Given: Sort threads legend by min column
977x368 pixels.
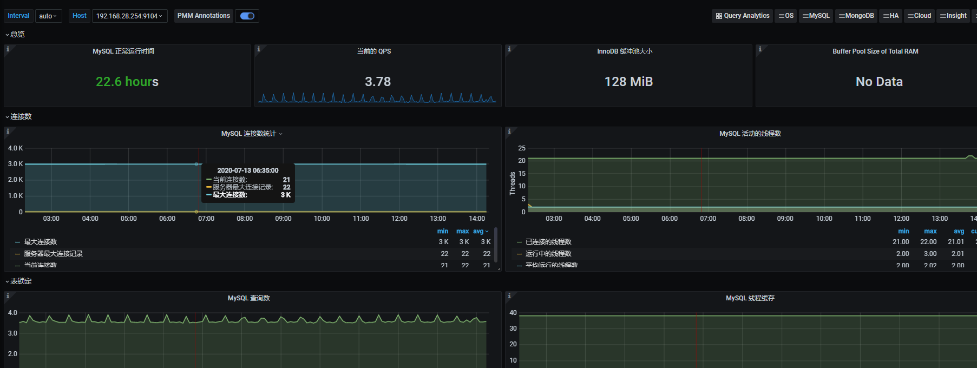Looking at the screenshot, I should (903, 231).
